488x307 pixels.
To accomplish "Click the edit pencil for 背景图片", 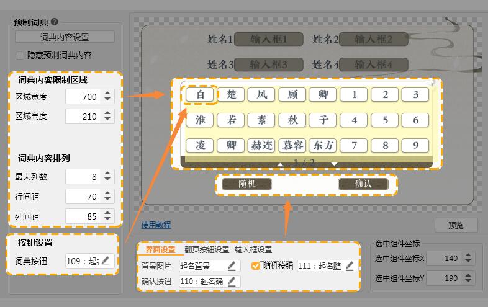I will [x=232, y=266].
